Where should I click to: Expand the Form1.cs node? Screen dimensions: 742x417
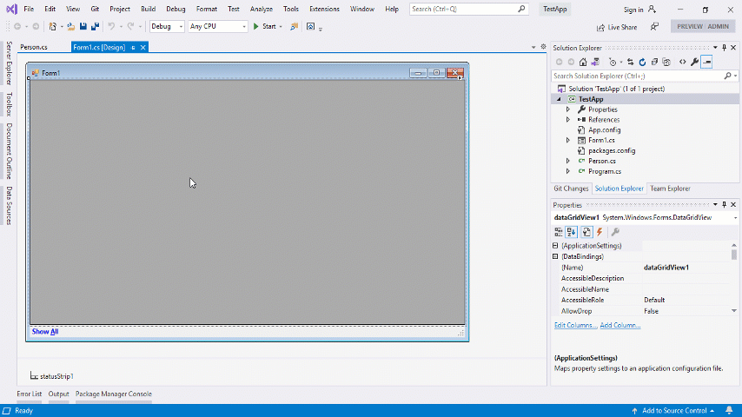coord(568,141)
